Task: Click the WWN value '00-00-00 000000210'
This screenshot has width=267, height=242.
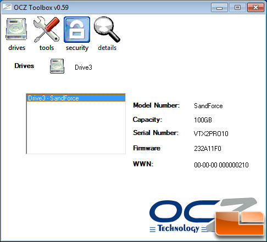Action: pos(221,165)
